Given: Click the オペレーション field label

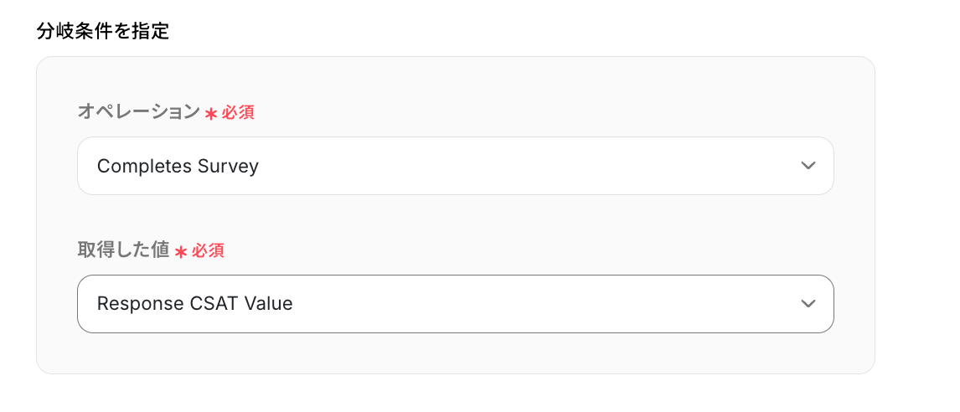Looking at the screenshot, I should (138, 111).
